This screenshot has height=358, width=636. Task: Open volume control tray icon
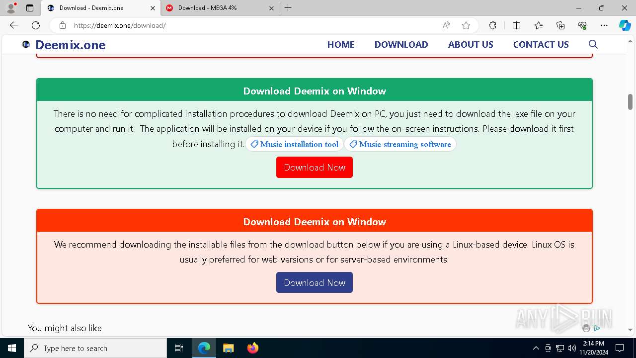571,348
